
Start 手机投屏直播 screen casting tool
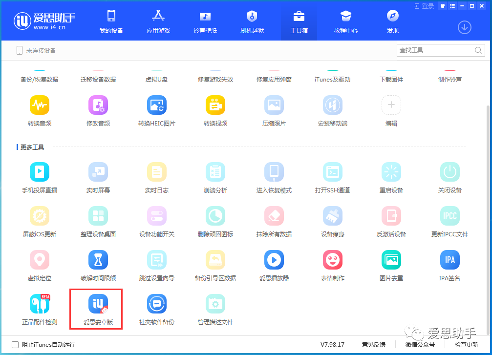point(40,172)
